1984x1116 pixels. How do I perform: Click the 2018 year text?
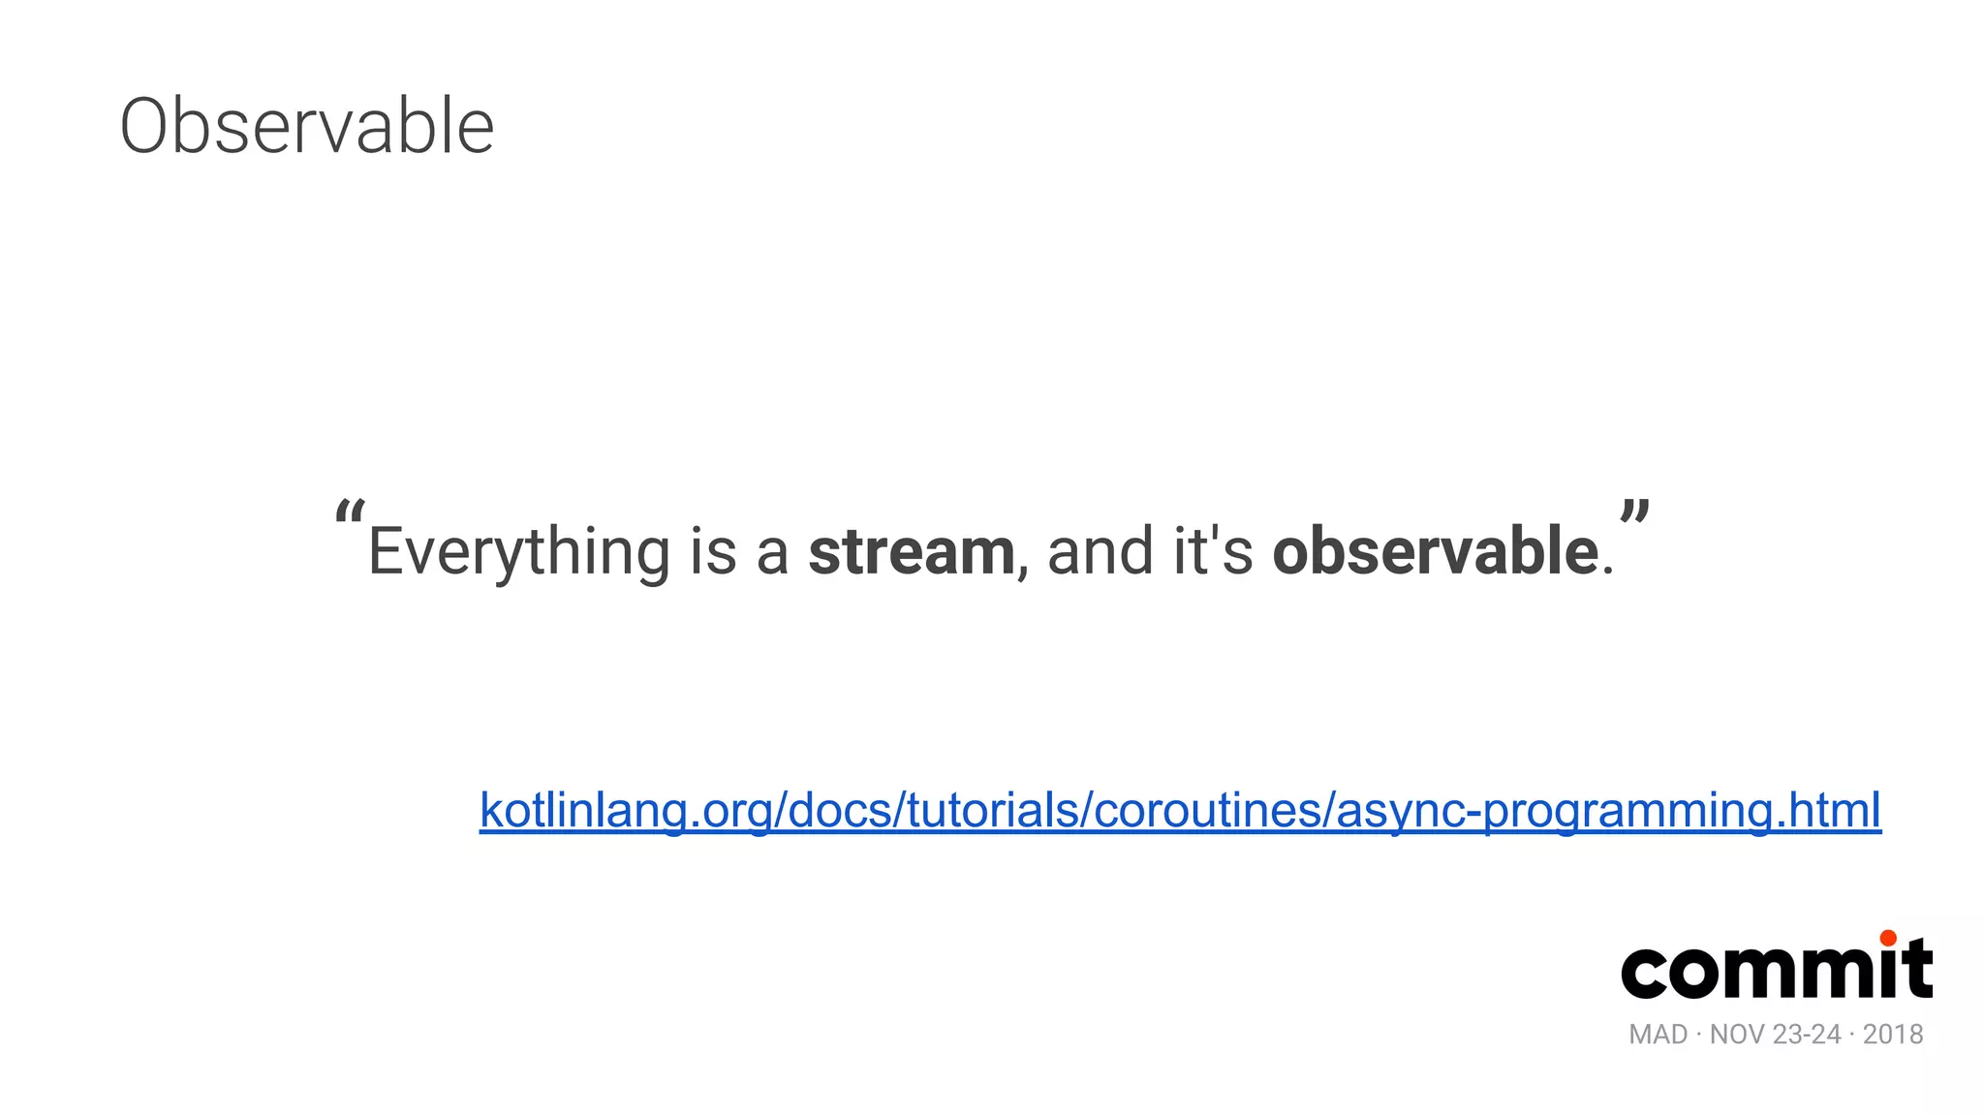click(1893, 1035)
